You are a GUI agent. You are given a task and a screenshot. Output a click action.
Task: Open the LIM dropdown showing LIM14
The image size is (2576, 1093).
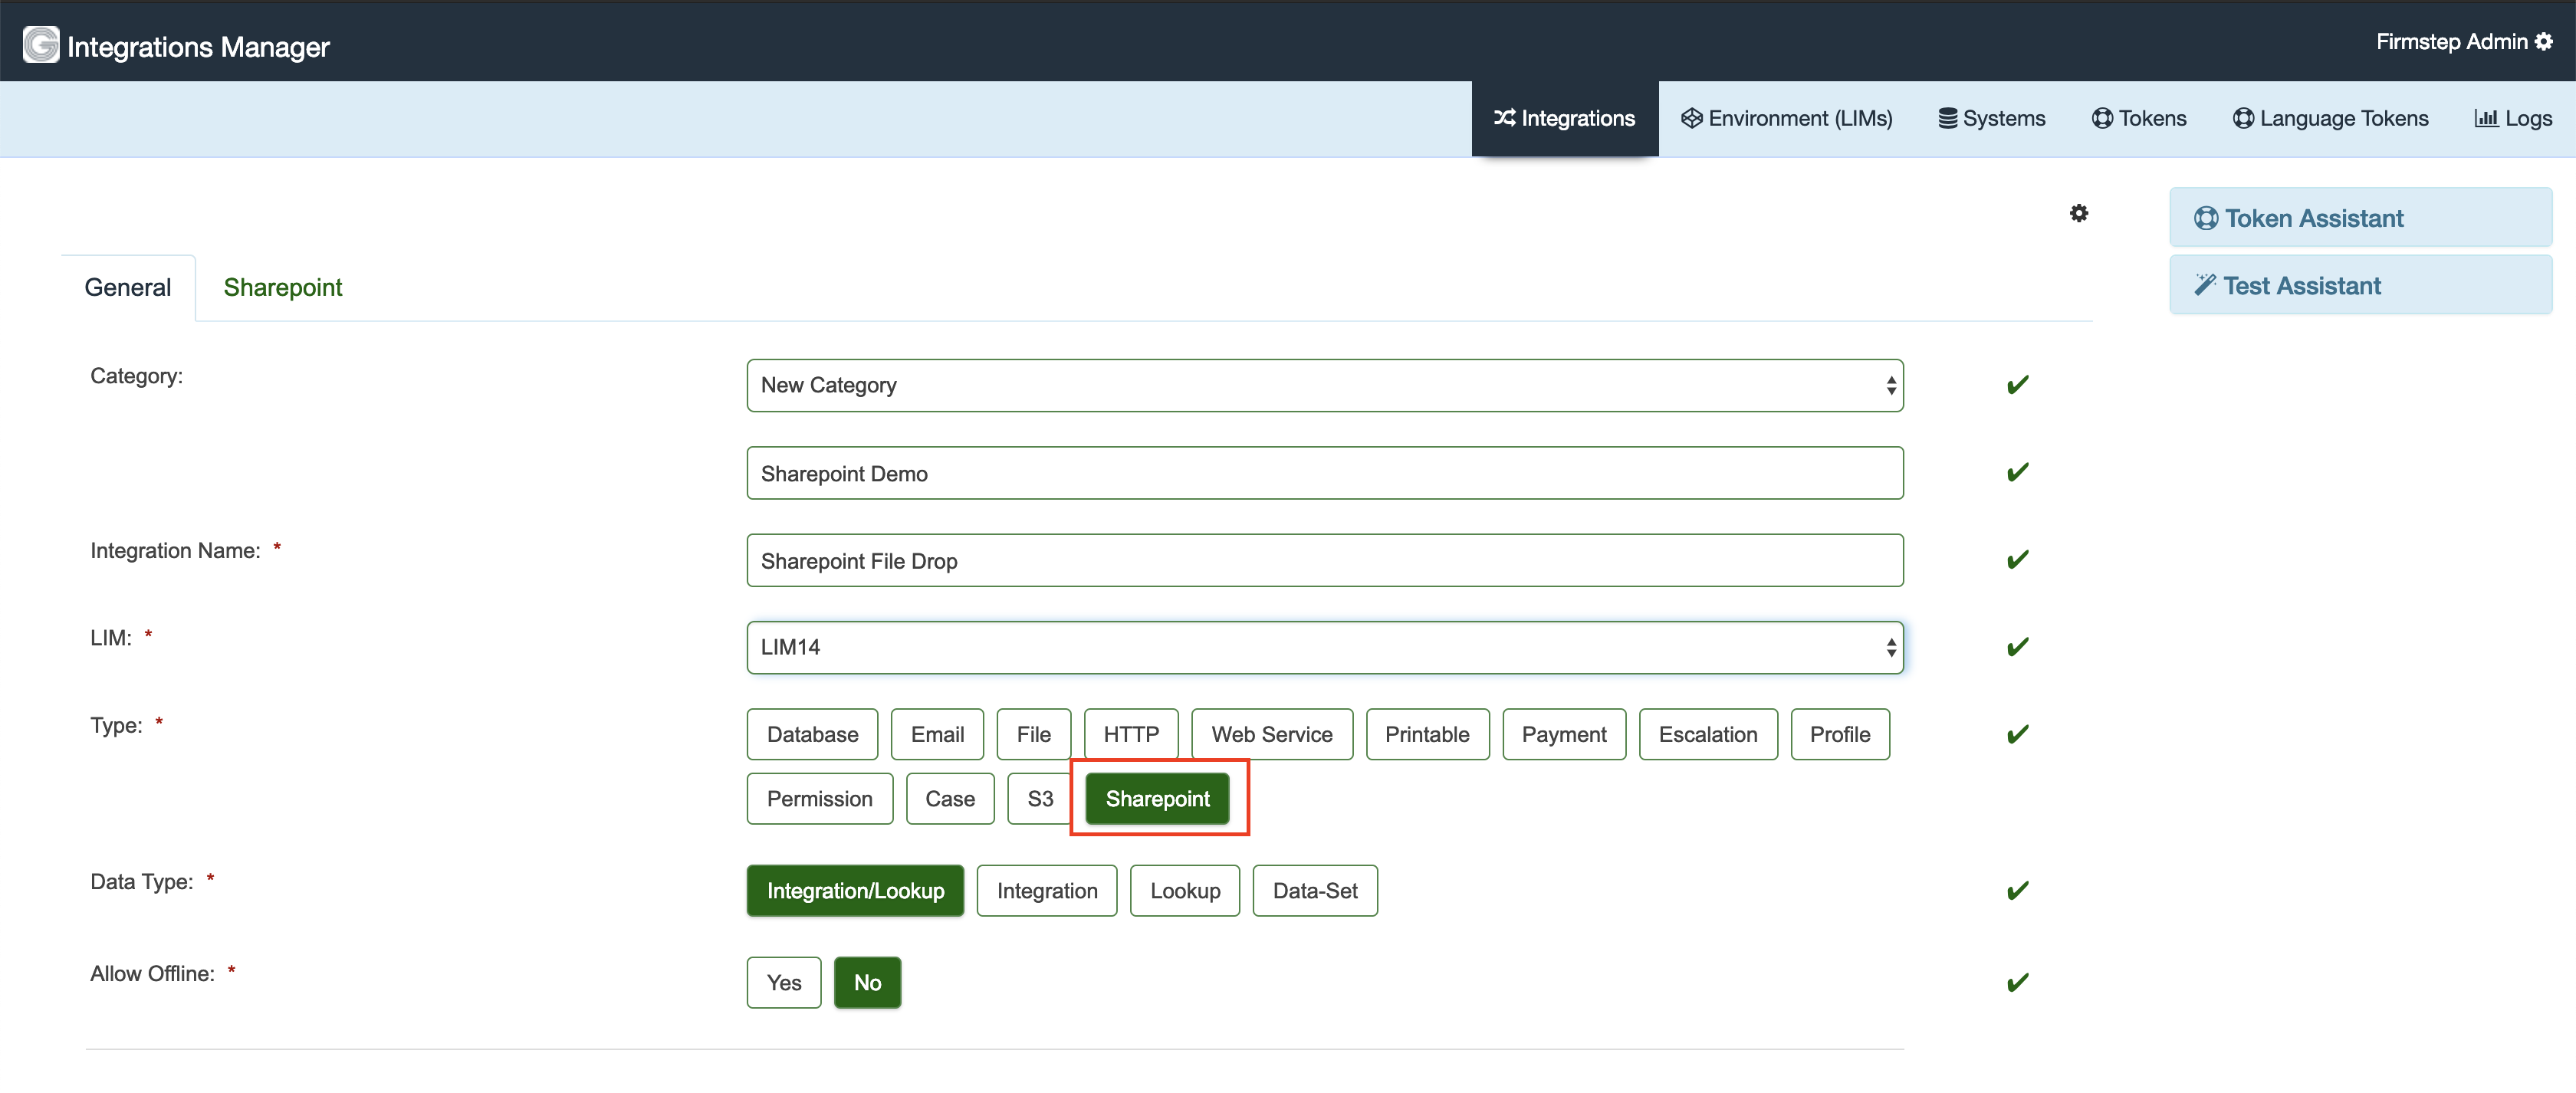1325,647
